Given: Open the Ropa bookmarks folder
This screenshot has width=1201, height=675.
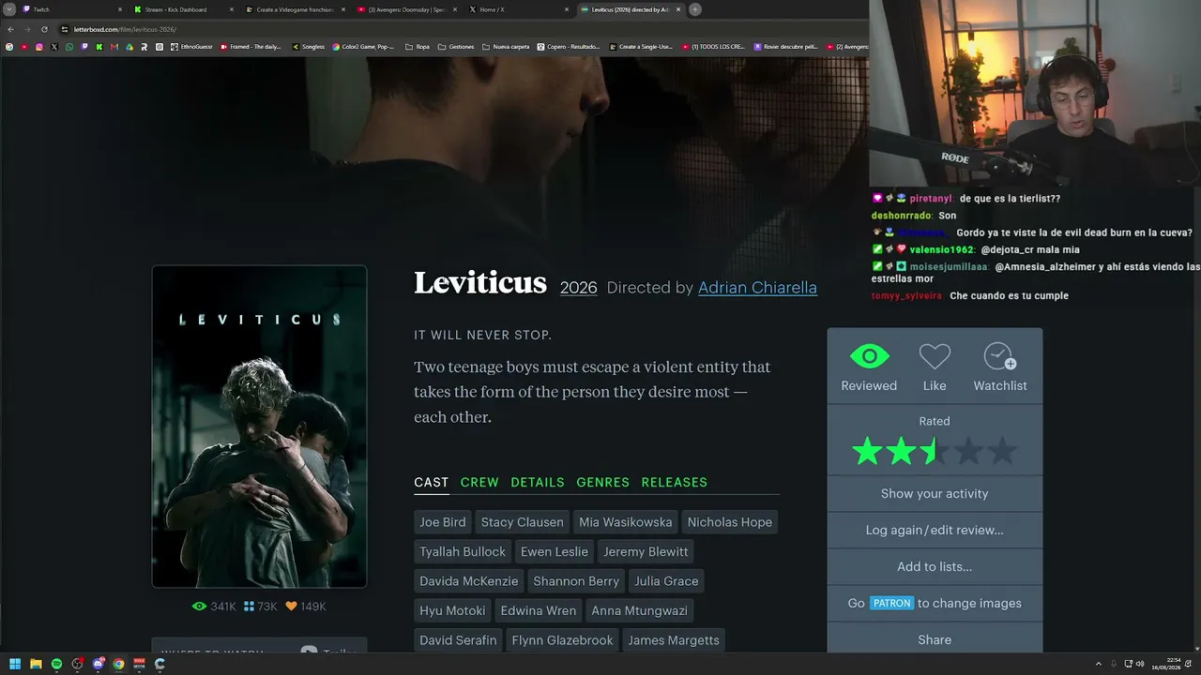Looking at the screenshot, I should tap(418, 46).
